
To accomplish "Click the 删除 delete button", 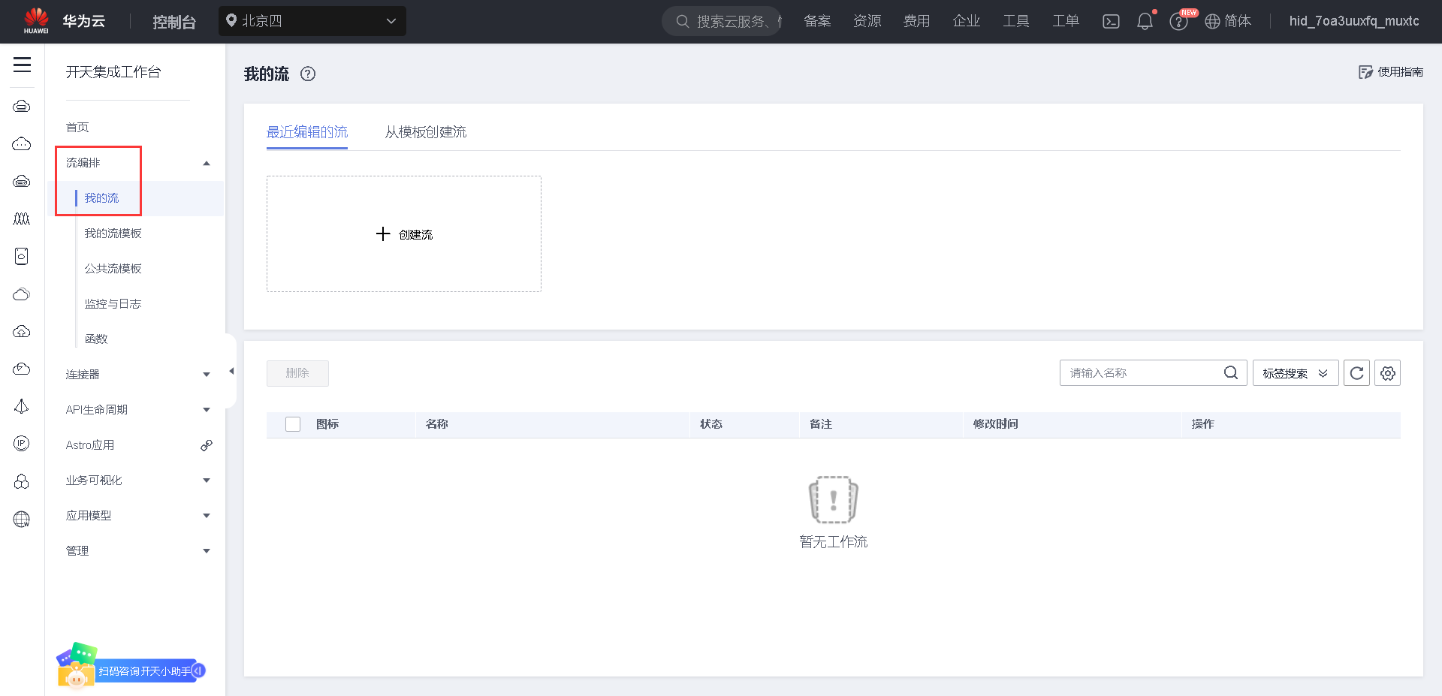I will [297, 373].
